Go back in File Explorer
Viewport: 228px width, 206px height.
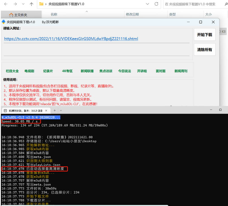tap(6, 4)
